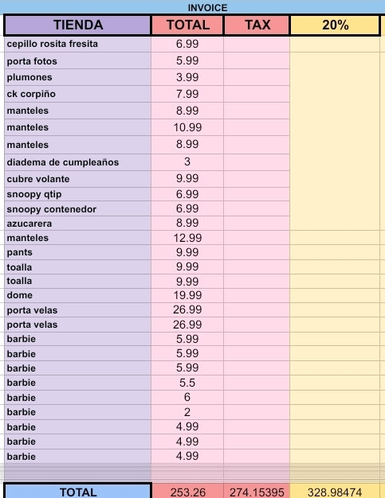Image resolution: width=385 pixels, height=498 pixels.
Task: Select the 10.99 price cell
Action: point(187,127)
